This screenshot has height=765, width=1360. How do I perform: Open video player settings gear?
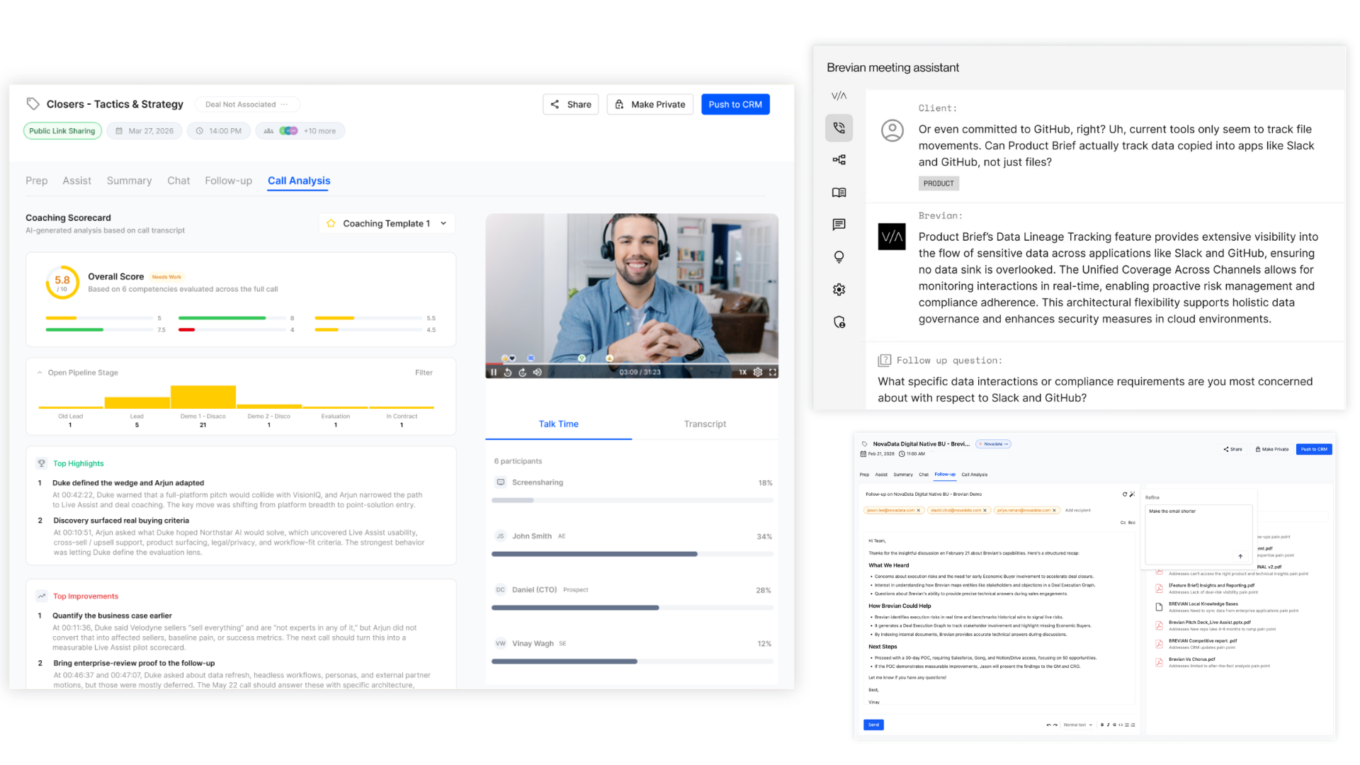(x=758, y=372)
